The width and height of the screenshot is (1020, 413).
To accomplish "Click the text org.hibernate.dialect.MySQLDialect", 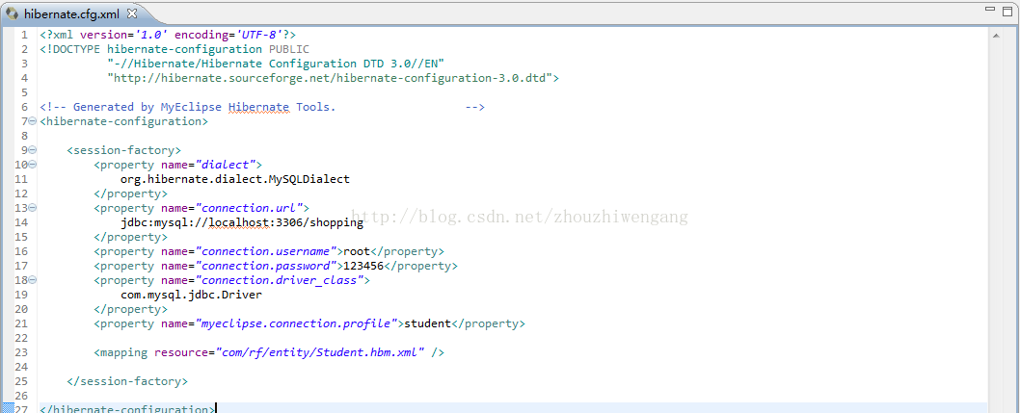I will click(x=235, y=179).
